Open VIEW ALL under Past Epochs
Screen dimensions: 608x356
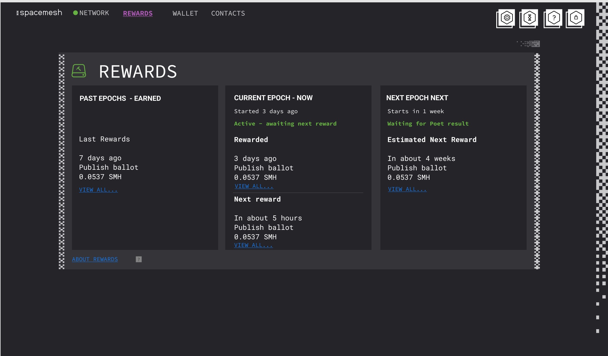coord(98,189)
